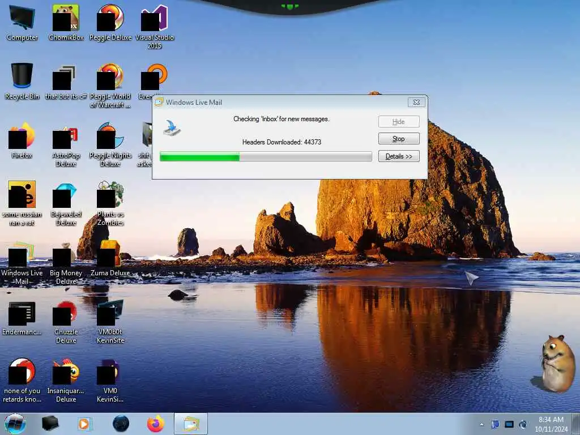Open Firefox from the taskbar

click(x=156, y=424)
